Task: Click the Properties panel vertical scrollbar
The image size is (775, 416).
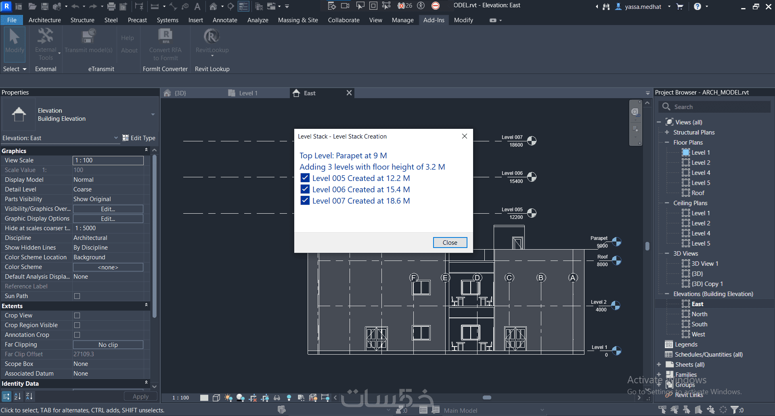Action: [x=154, y=236]
